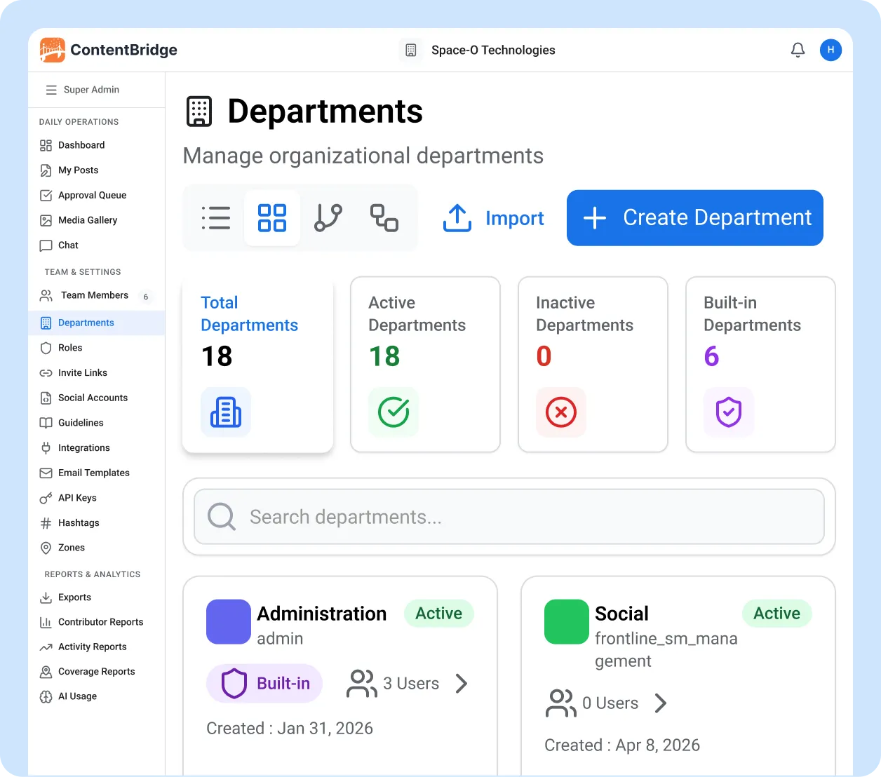
Task: Expand the Administration department details chevron
Action: click(x=462, y=683)
